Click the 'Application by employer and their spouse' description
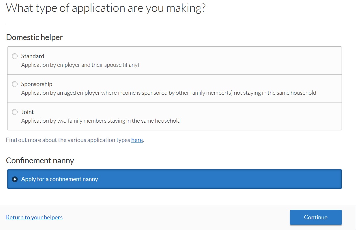The height and width of the screenshot is (230, 356). (80, 65)
